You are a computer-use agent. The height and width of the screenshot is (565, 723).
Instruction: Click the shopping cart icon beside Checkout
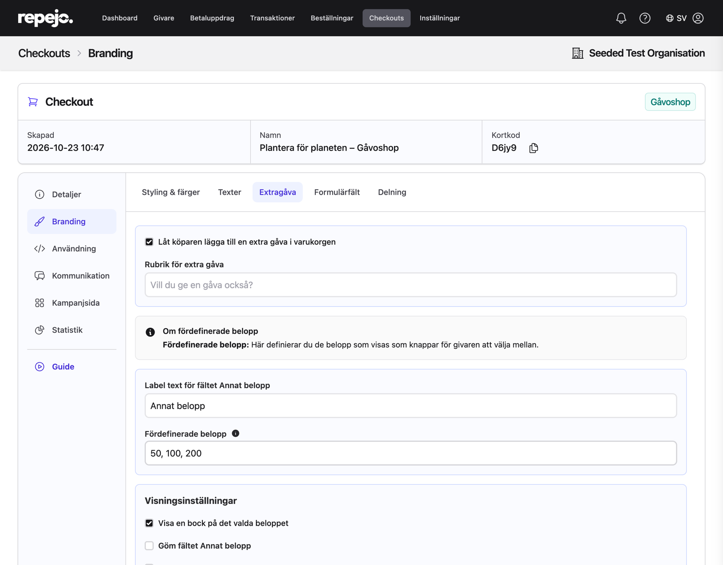33,102
